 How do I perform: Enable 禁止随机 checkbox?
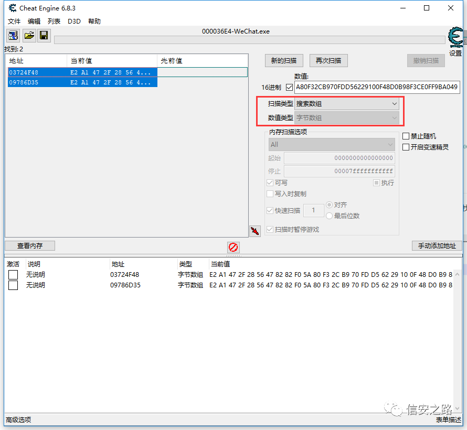[406, 136]
